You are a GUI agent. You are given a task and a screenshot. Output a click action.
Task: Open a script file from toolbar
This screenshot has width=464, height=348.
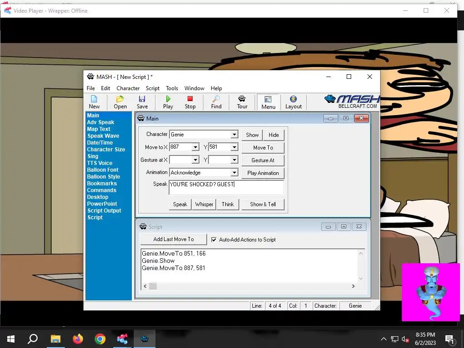120,102
